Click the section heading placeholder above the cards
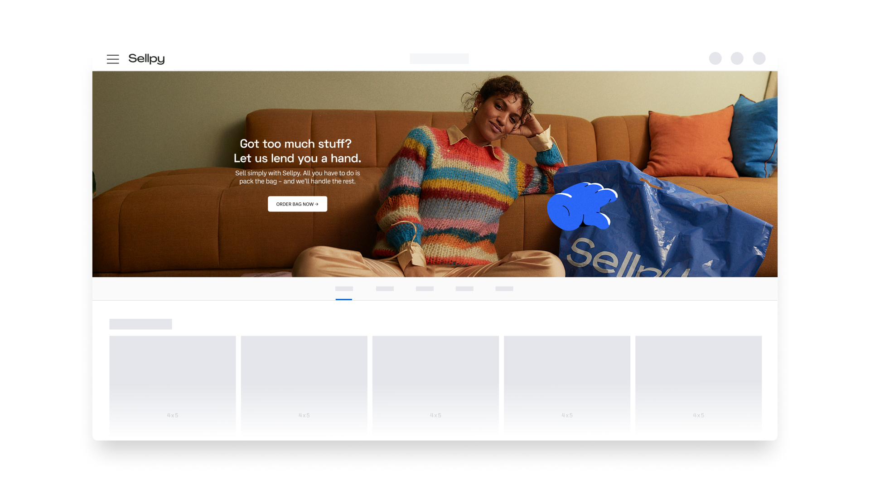The image size is (870, 489). (140, 324)
